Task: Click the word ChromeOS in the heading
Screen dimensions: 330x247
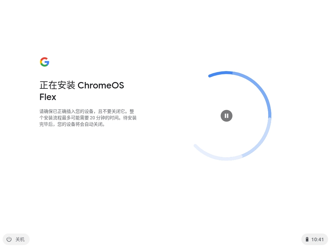Action: point(101,85)
